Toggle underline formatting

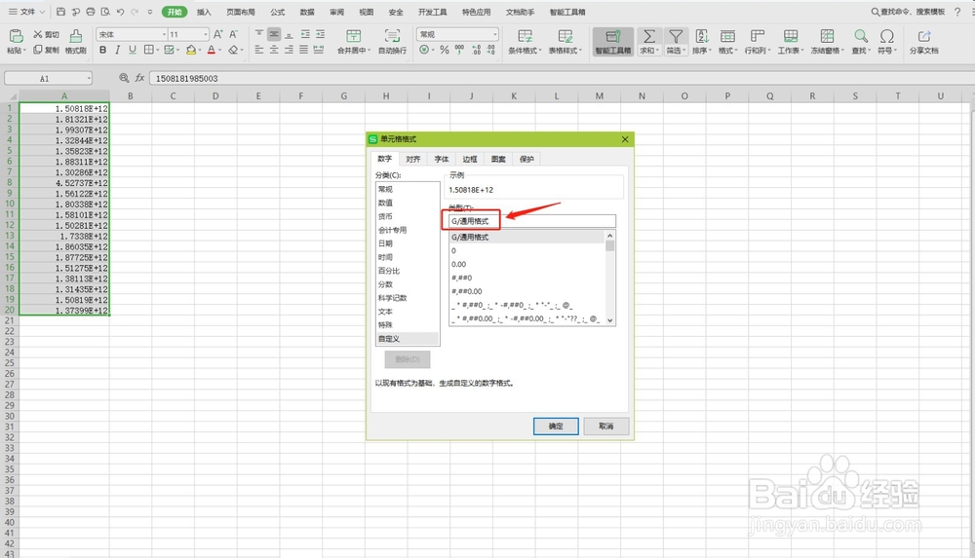[132, 50]
